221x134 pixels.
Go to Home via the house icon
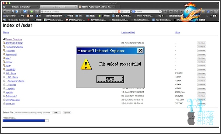pyautogui.click(x=171, y=11)
